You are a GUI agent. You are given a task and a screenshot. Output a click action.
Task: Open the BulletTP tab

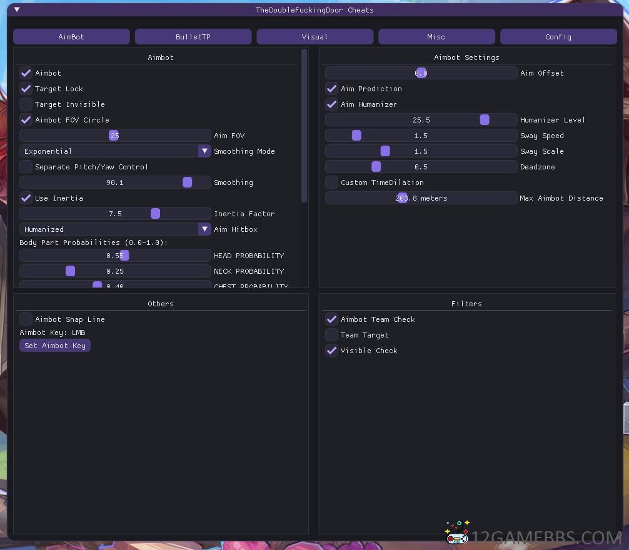click(193, 37)
